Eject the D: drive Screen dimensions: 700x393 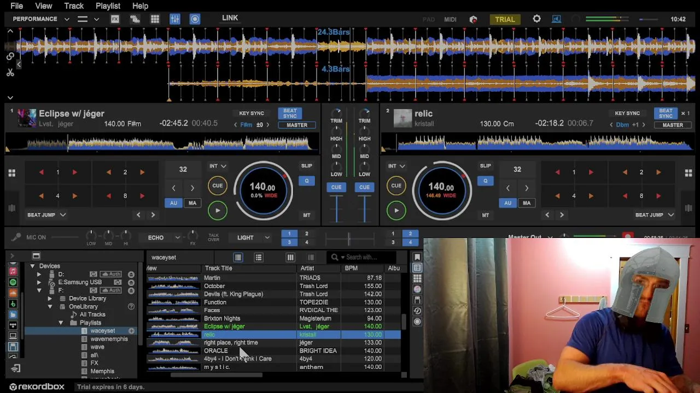131,274
